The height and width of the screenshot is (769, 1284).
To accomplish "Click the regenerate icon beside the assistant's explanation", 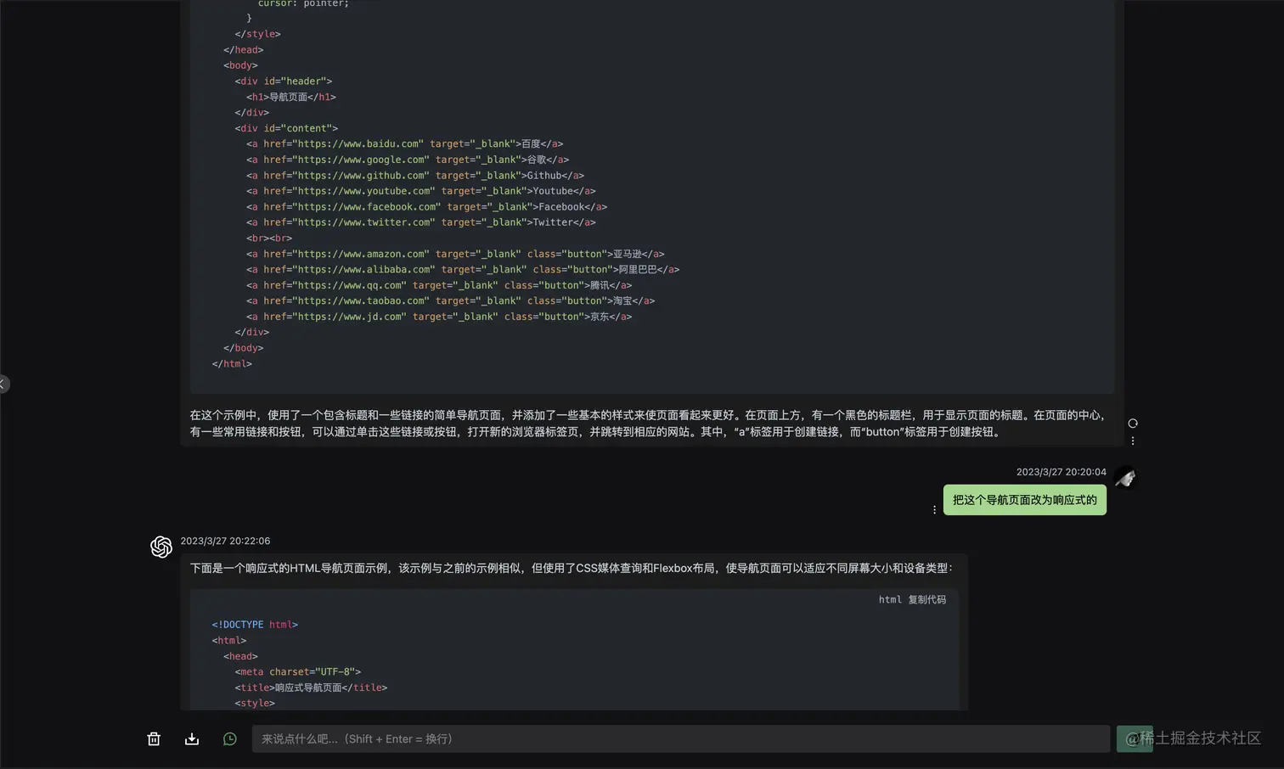I will [1133, 424].
